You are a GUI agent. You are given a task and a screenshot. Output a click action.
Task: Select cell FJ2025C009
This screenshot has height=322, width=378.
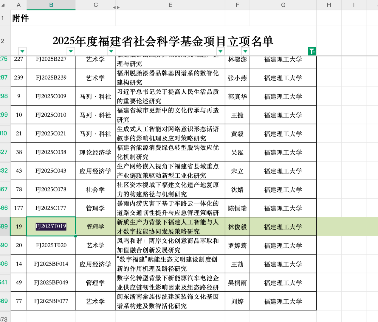[x=51, y=96]
